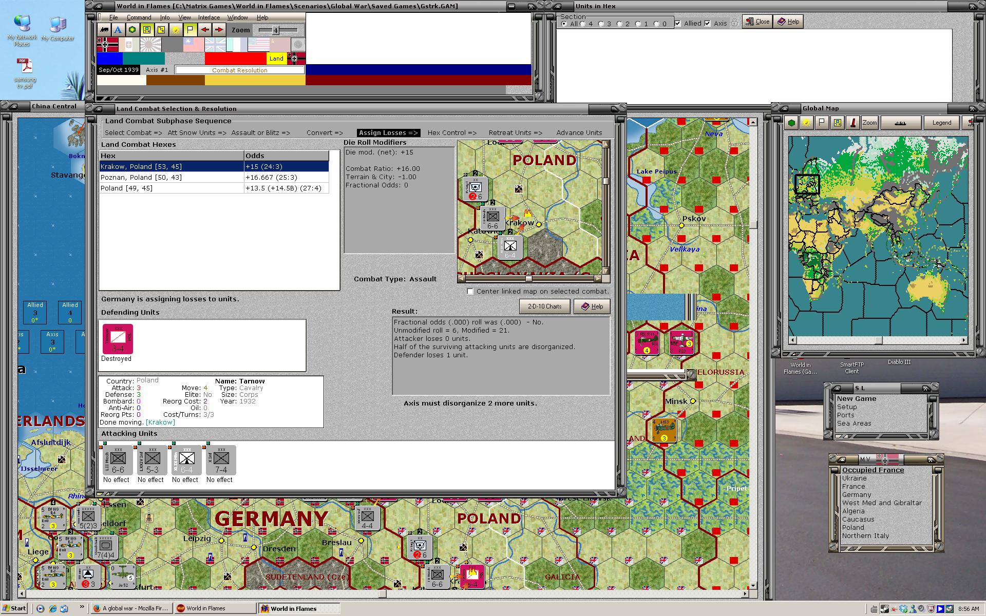
Task: Select the German flag in major powers row
Action: (107, 45)
